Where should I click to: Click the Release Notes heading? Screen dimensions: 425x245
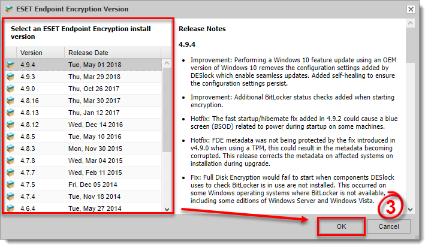(202, 29)
